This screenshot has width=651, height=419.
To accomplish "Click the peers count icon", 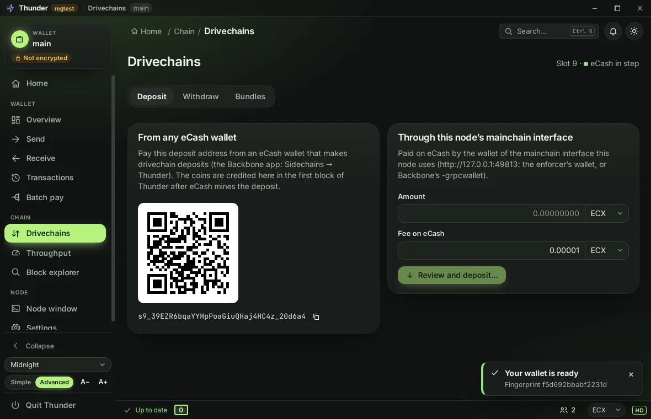I will coord(563,410).
